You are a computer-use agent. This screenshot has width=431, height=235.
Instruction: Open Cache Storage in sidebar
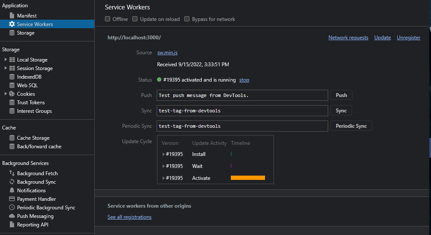[x=33, y=138]
